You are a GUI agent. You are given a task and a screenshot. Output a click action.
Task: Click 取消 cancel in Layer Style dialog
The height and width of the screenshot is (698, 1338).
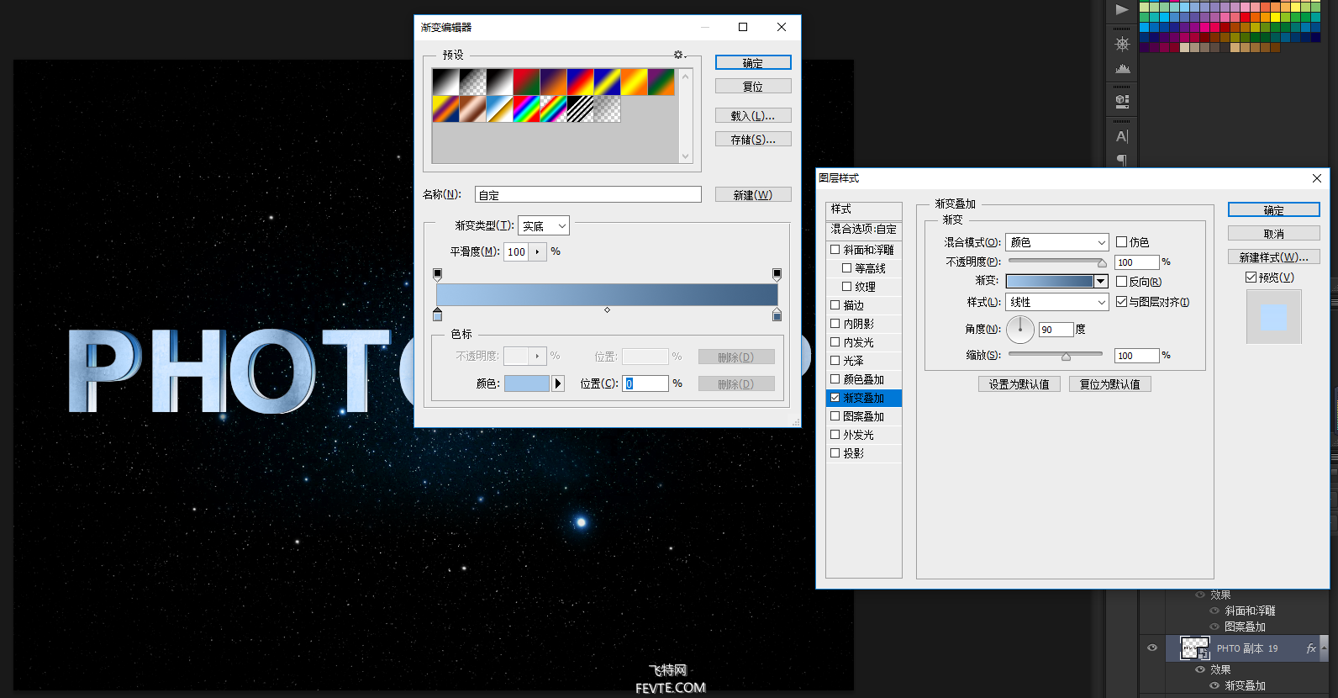[x=1274, y=233]
